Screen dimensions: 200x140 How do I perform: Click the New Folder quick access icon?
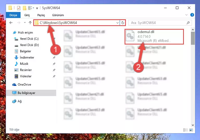tap(24, 8)
